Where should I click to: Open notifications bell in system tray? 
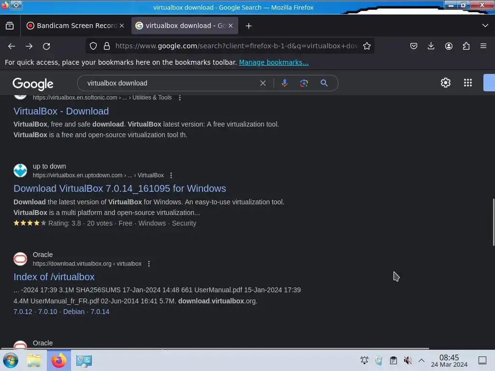coord(364,360)
